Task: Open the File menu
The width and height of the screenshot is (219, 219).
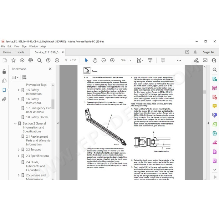Action: coord(3,46)
